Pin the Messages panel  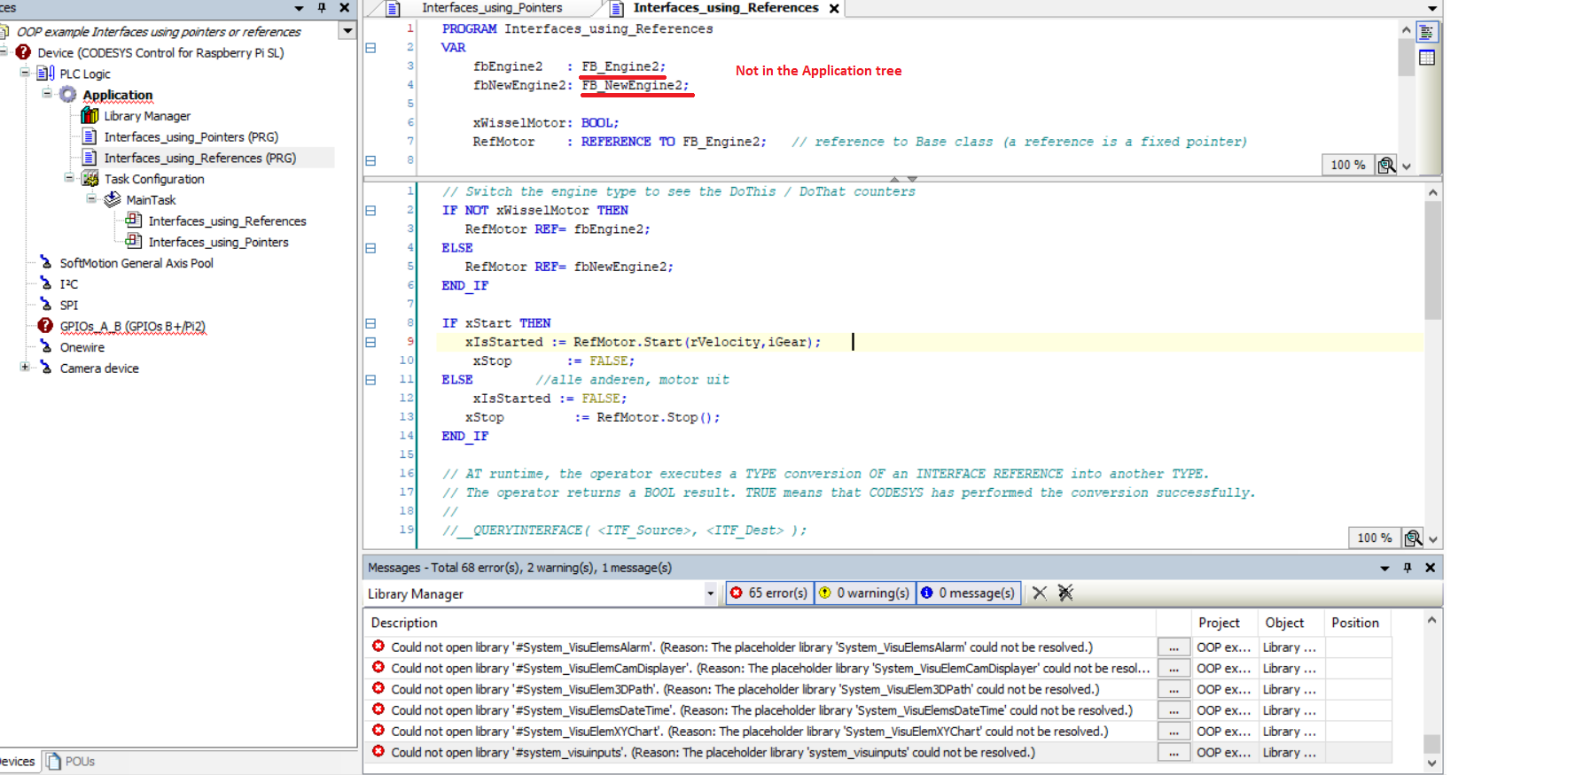tap(1408, 568)
